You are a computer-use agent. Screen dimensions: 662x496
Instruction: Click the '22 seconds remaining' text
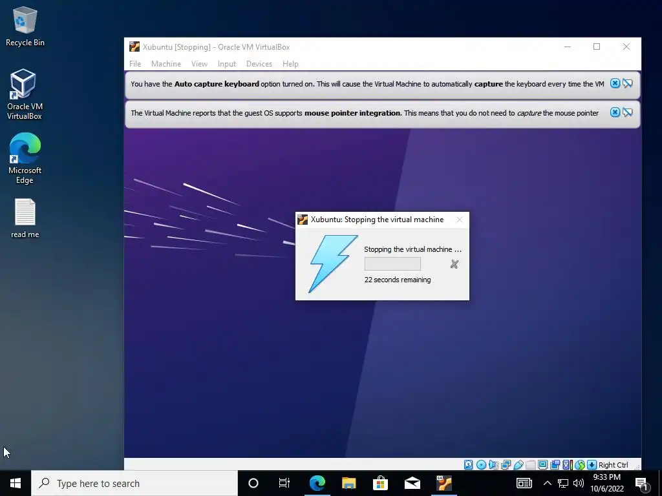[398, 280]
